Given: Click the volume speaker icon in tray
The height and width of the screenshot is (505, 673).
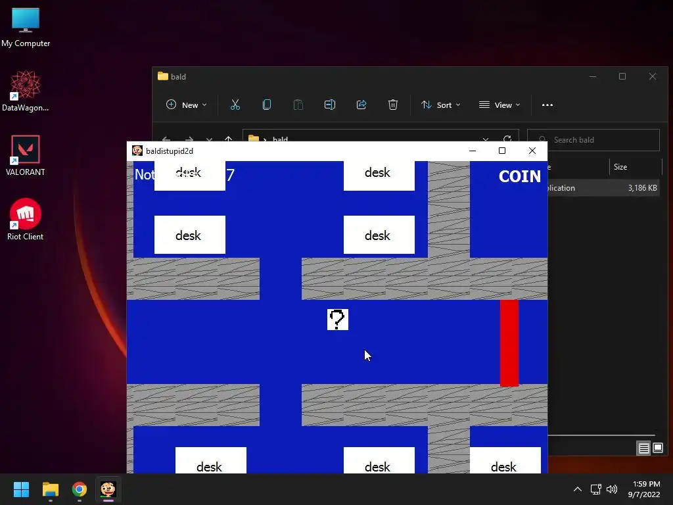Looking at the screenshot, I should point(612,489).
